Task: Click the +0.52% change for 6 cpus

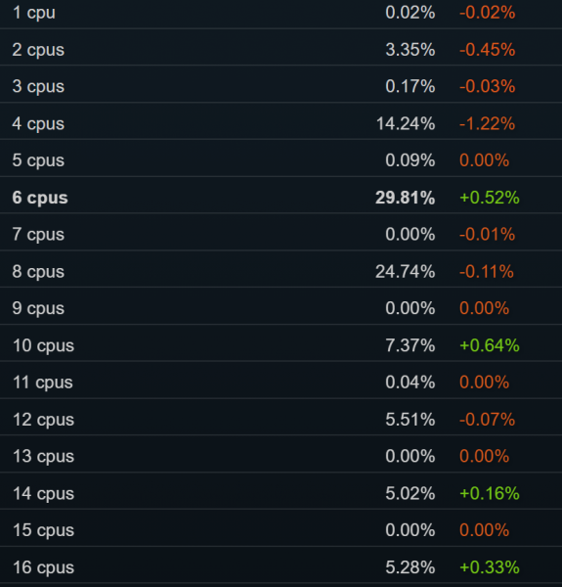Action: (x=490, y=198)
